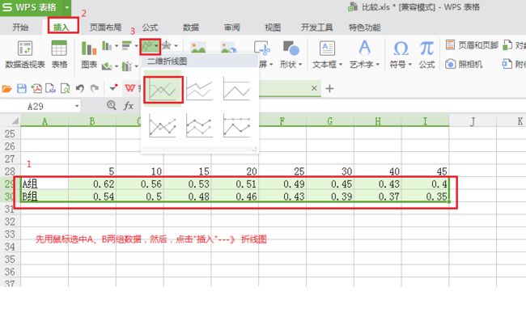Click the print preview icon
Image resolution: width=526 pixels, height=317 pixels.
pos(65,88)
